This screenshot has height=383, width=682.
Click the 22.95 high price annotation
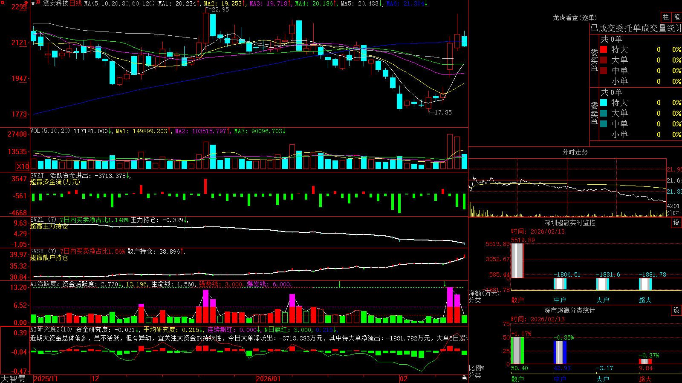(220, 9)
